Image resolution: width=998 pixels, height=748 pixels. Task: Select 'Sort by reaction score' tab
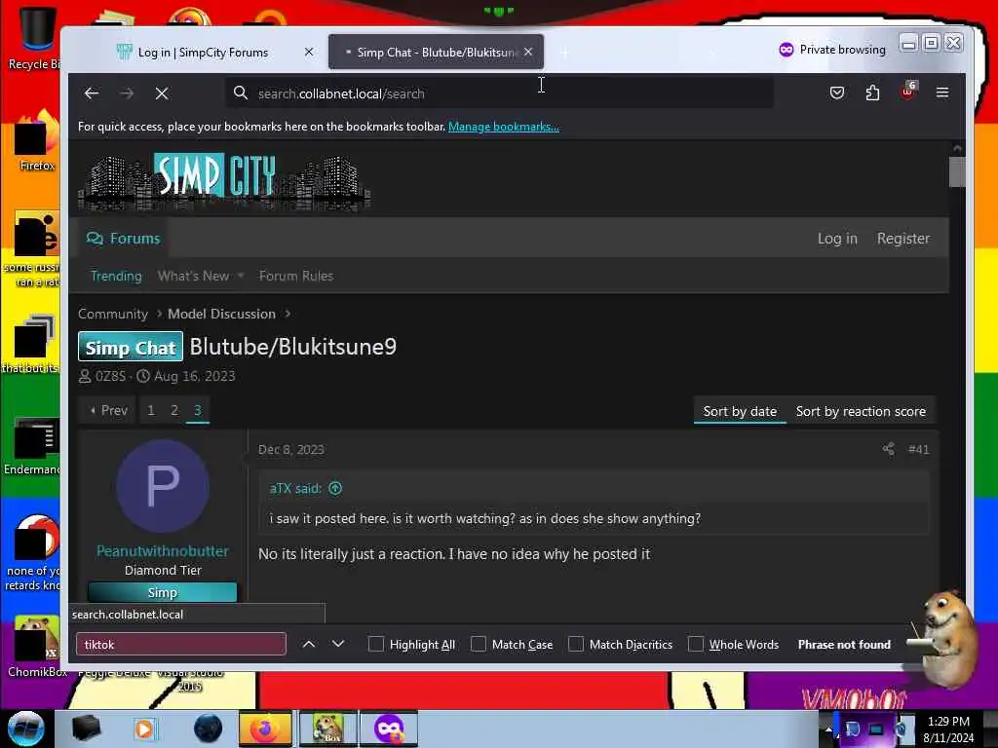coord(861,412)
